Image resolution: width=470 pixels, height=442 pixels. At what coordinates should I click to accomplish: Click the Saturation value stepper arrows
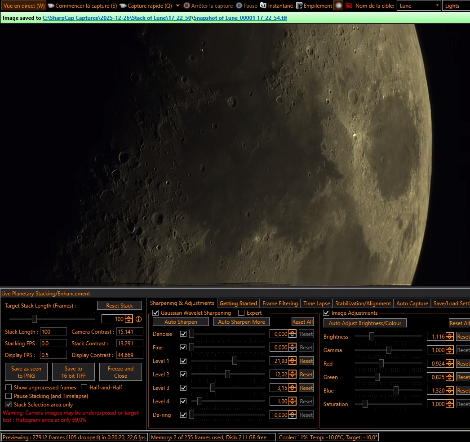pos(449,404)
